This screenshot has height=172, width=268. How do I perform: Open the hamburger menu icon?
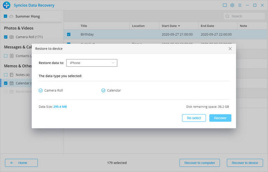(240, 5)
